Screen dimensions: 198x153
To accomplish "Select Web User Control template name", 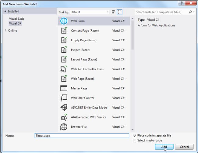I will [83, 98].
